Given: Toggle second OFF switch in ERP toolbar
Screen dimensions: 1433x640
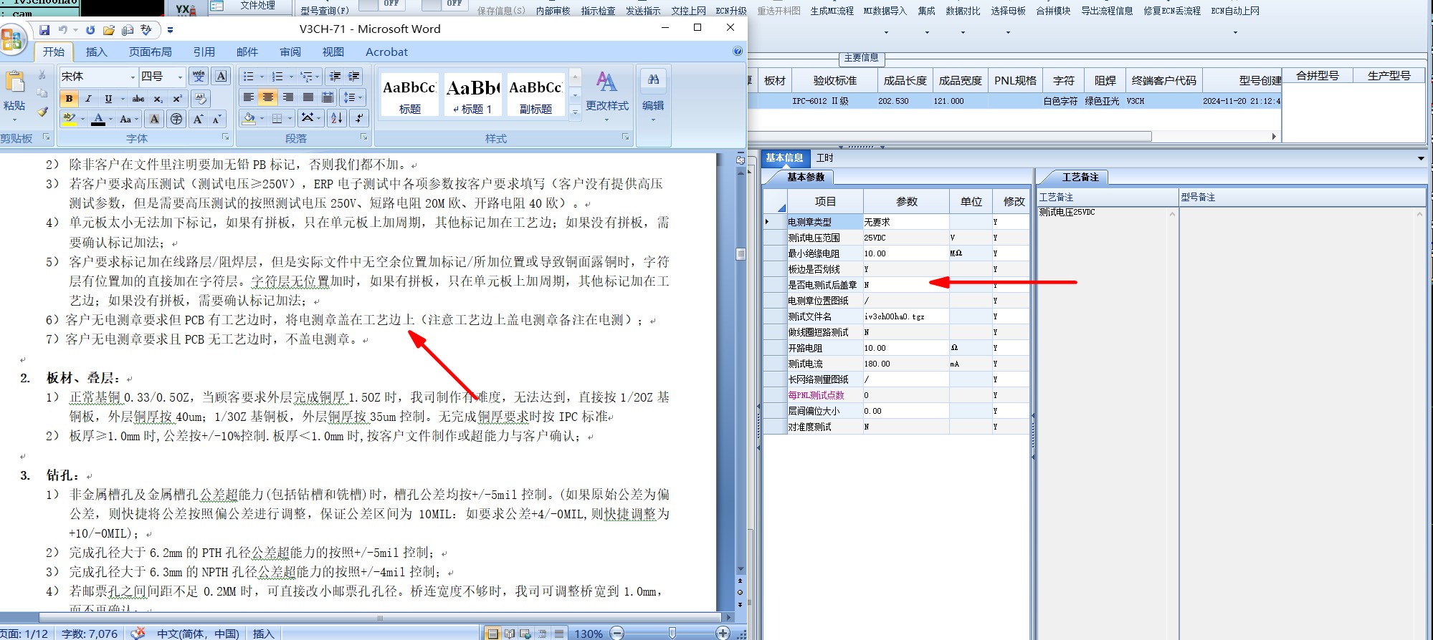Looking at the screenshot, I should tap(445, 4).
